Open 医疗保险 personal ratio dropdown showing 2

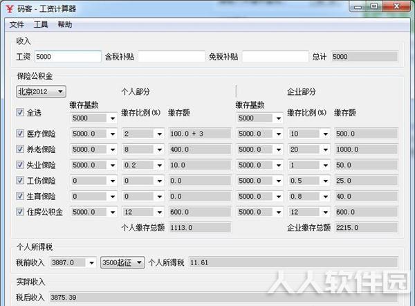click(x=143, y=134)
